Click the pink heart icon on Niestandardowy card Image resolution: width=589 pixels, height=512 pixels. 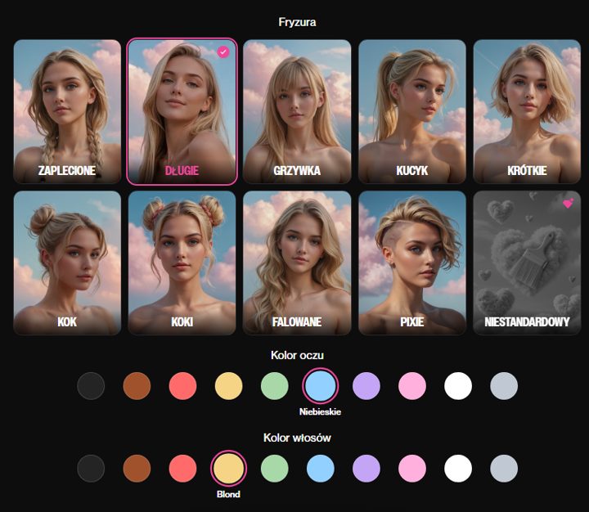[x=568, y=203]
